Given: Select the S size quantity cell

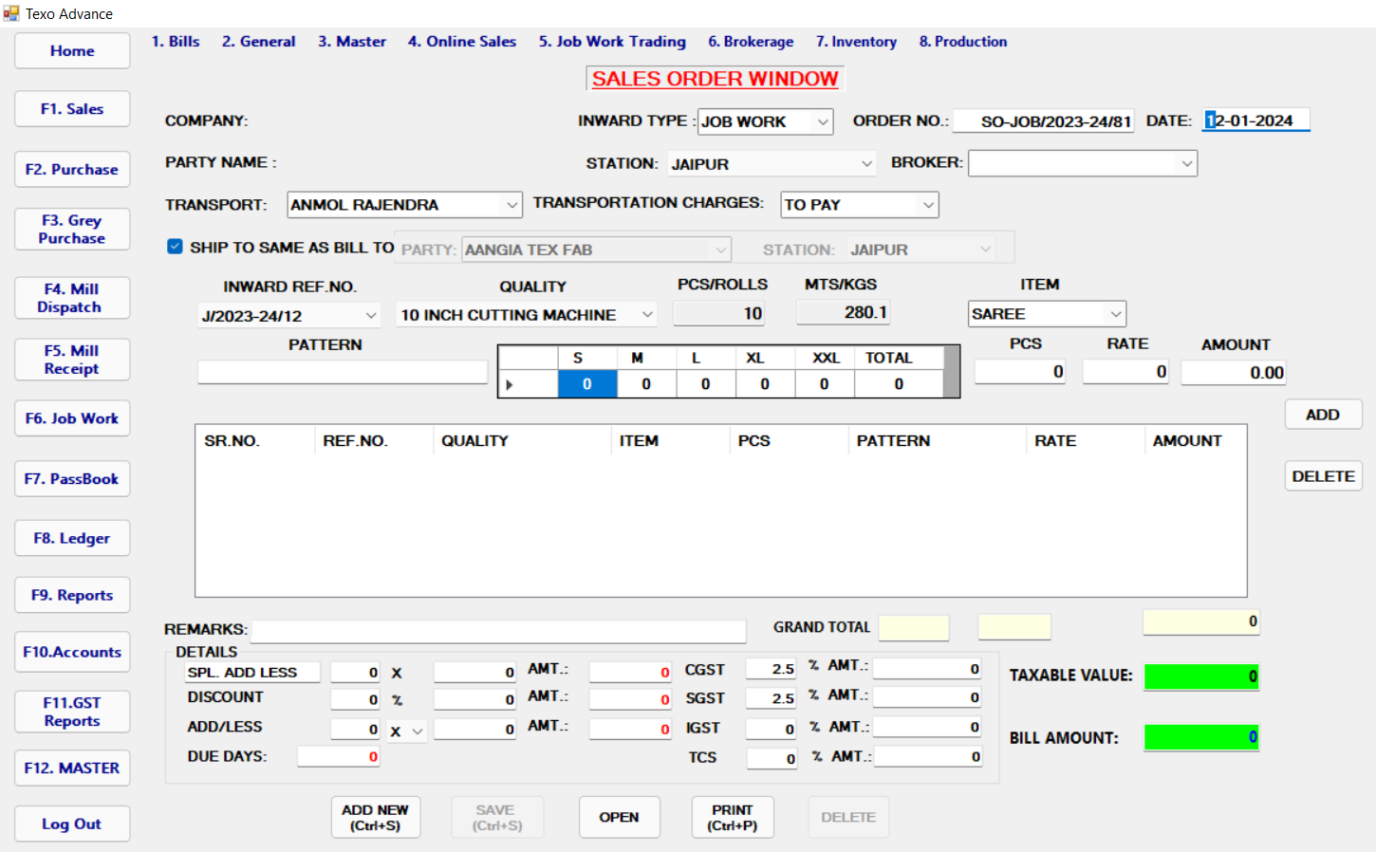Looking at the screenshot, I should point(587,384).
